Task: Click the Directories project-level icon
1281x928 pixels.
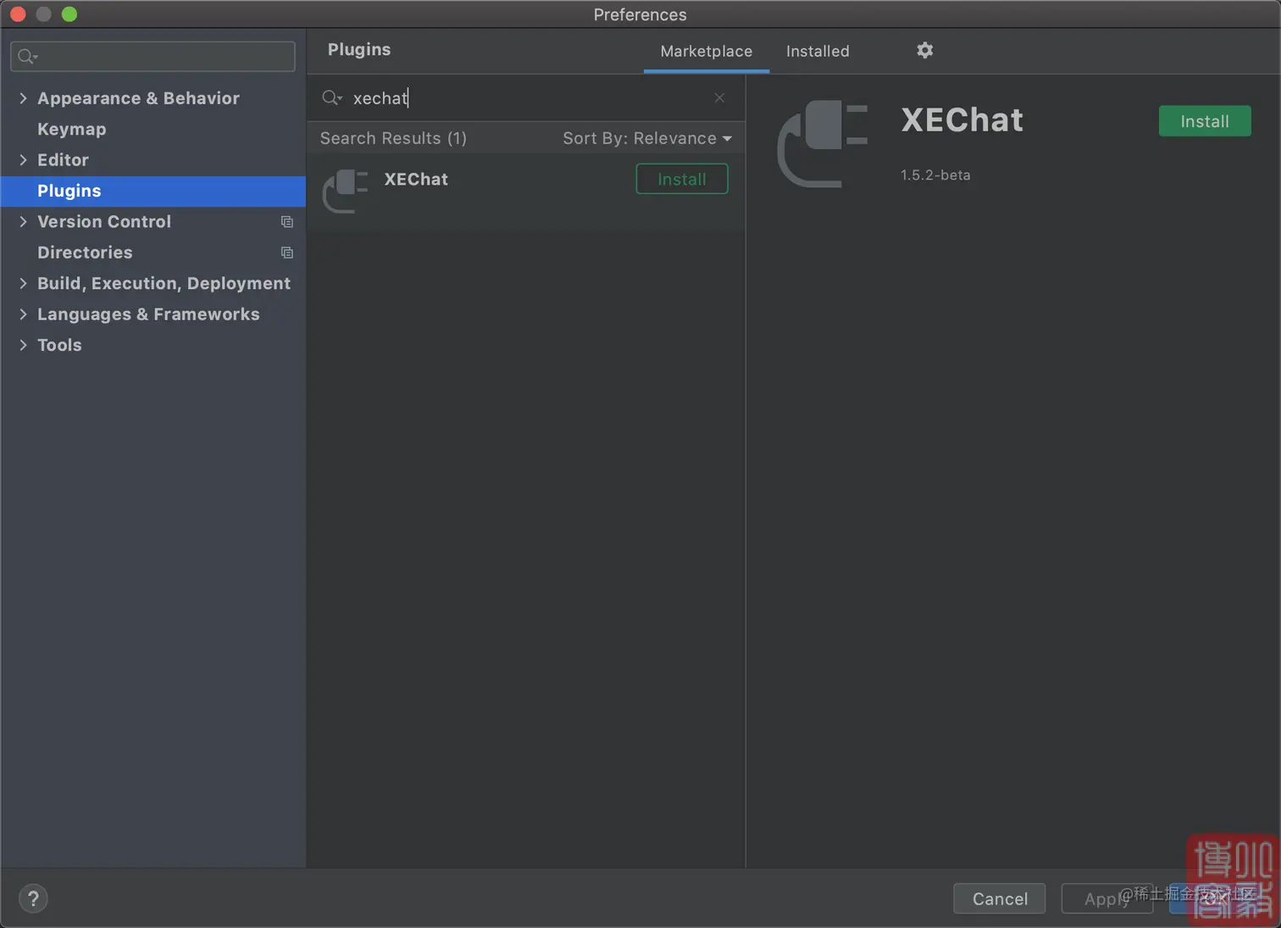Action: [287, 253]
